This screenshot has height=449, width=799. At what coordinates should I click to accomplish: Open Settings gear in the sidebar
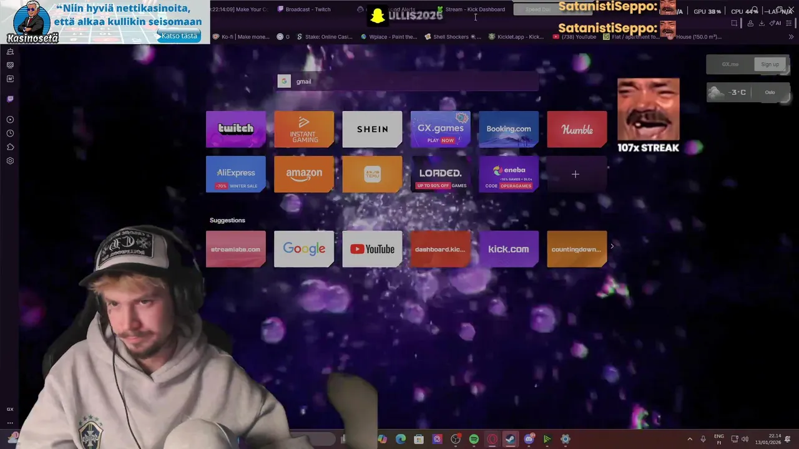(x=10, y=161)
